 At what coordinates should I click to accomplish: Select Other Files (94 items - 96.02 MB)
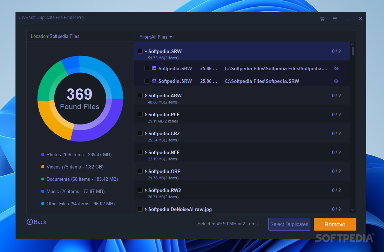[81, 204]
